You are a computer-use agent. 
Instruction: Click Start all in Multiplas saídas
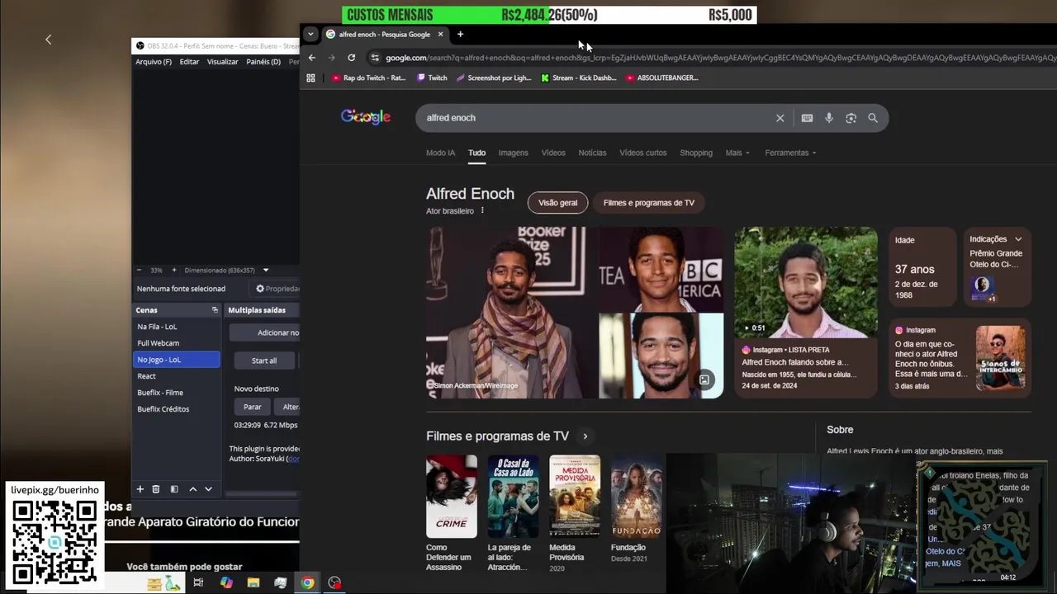point(264,361)
